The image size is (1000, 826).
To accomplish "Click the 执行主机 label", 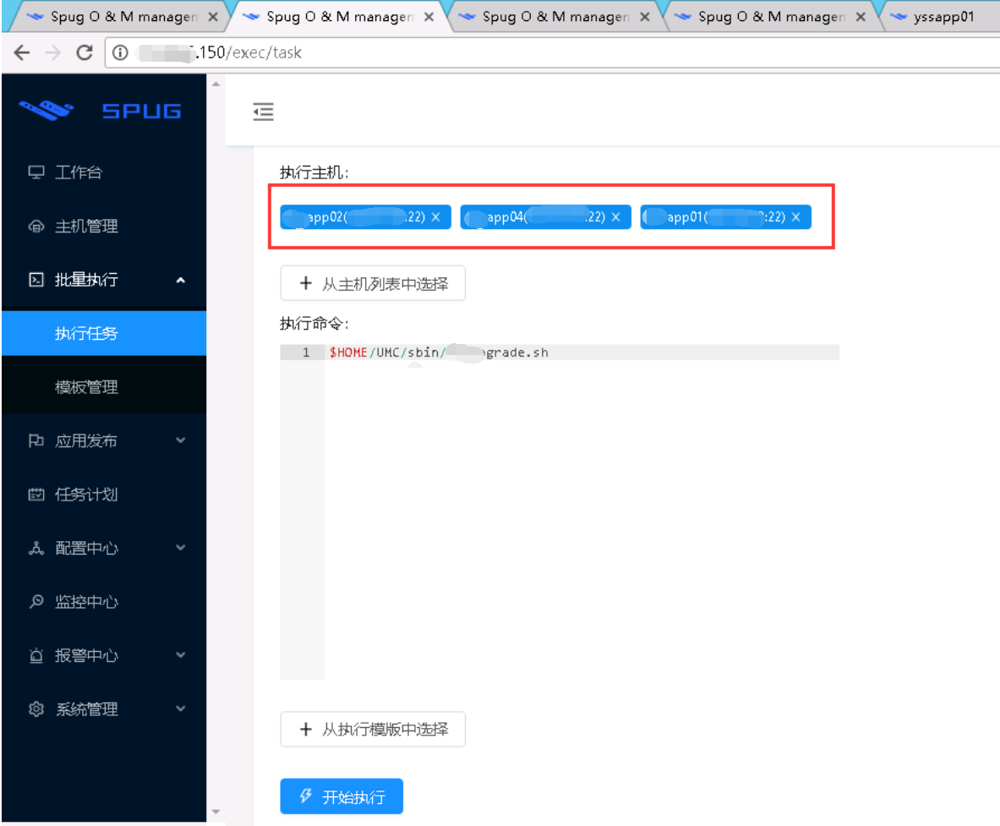I will tap(314, 172).
